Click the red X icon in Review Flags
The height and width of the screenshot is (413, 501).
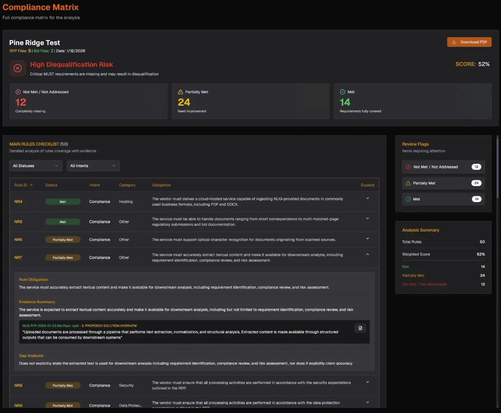[408, 167]
